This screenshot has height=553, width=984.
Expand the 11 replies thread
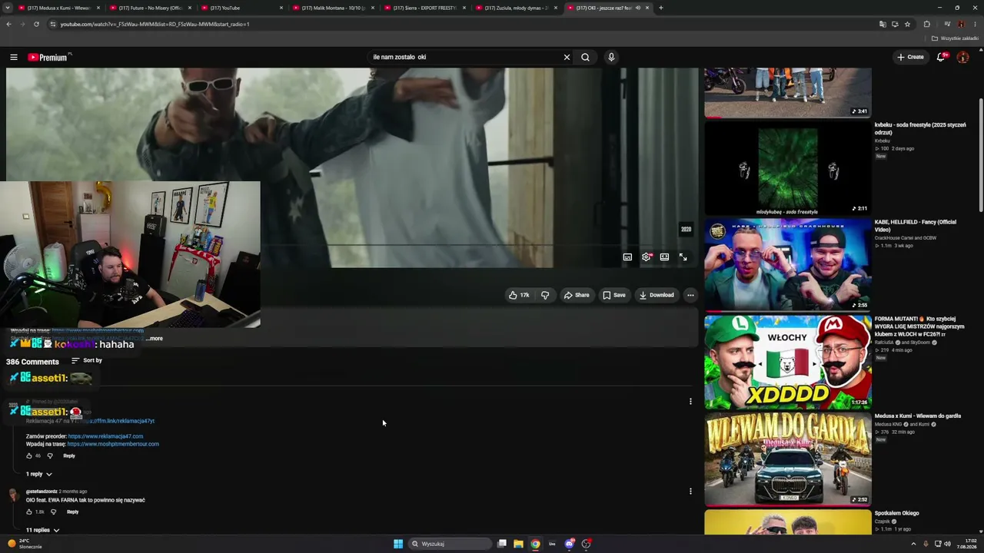pos(42,530)
